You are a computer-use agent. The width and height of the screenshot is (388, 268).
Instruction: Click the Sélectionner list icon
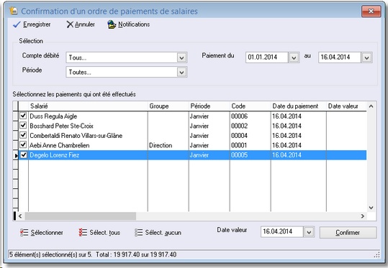tap(24, 232)
